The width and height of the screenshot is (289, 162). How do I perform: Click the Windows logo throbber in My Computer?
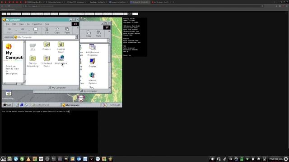(75, 24)
